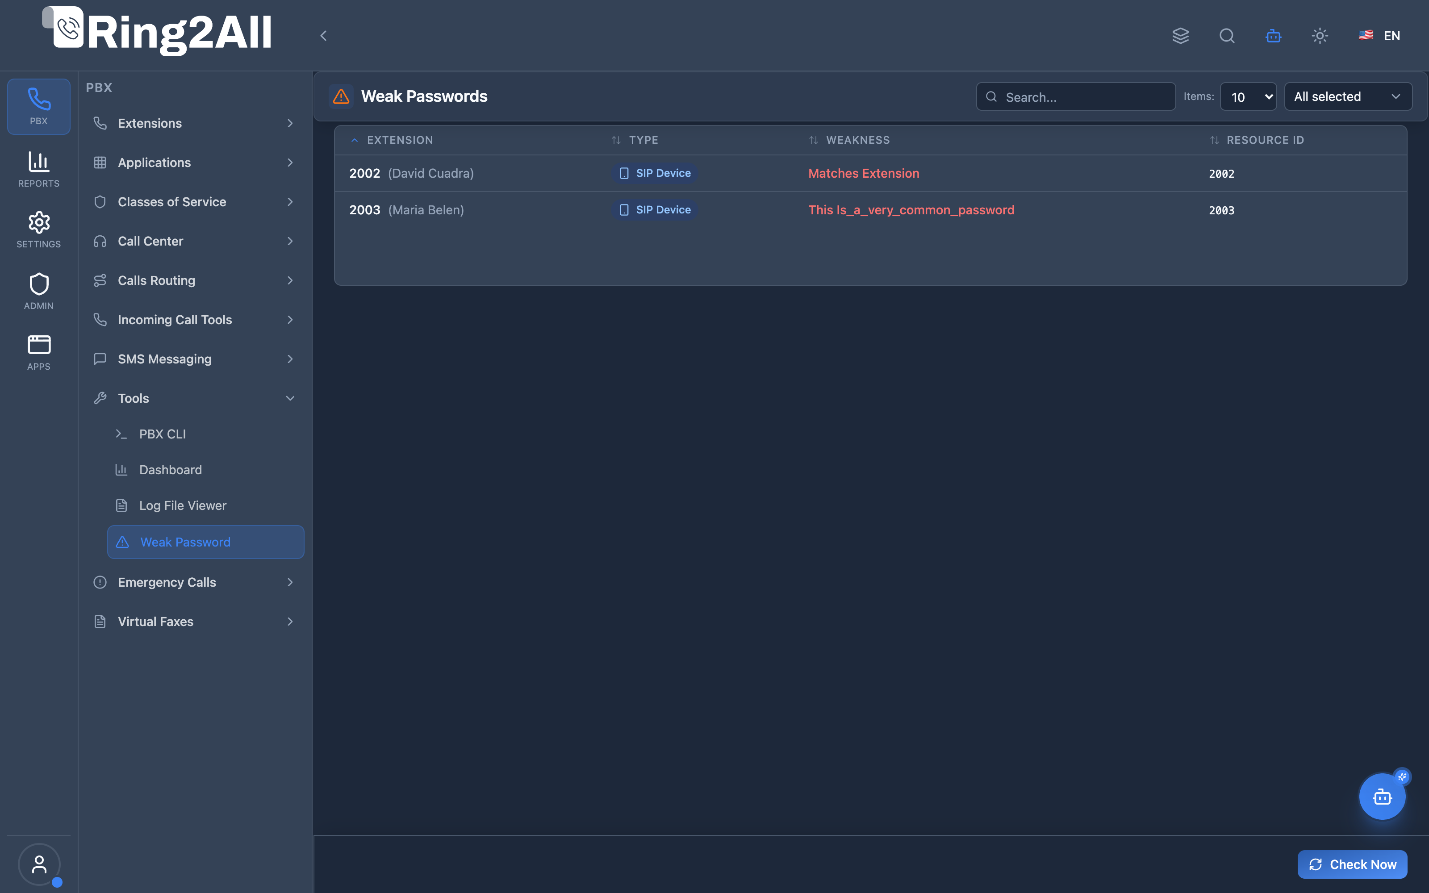Expand the Call Center menu
This screenshot has width=1429, height=893.
[x=194, y=241]
